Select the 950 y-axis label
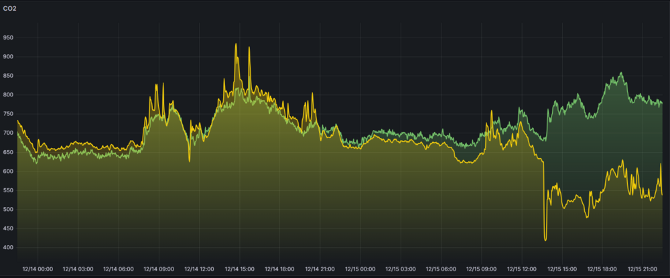 [x=8, y=38]
